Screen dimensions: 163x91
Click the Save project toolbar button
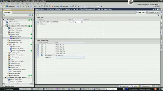pyautogui.click(x=11, y=6)
